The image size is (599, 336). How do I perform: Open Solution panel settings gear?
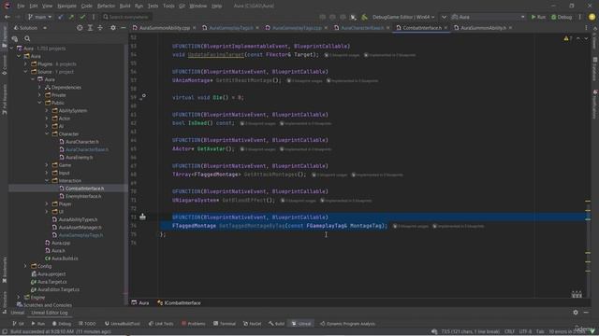pyautogui.click(x=113, y=28)
